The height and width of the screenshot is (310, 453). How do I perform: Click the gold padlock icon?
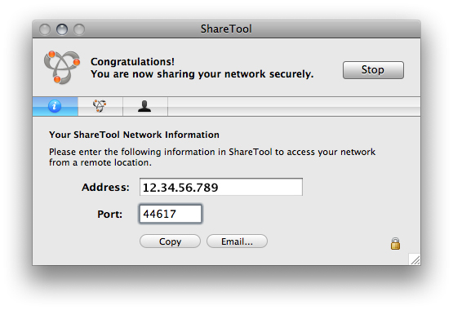395,244
